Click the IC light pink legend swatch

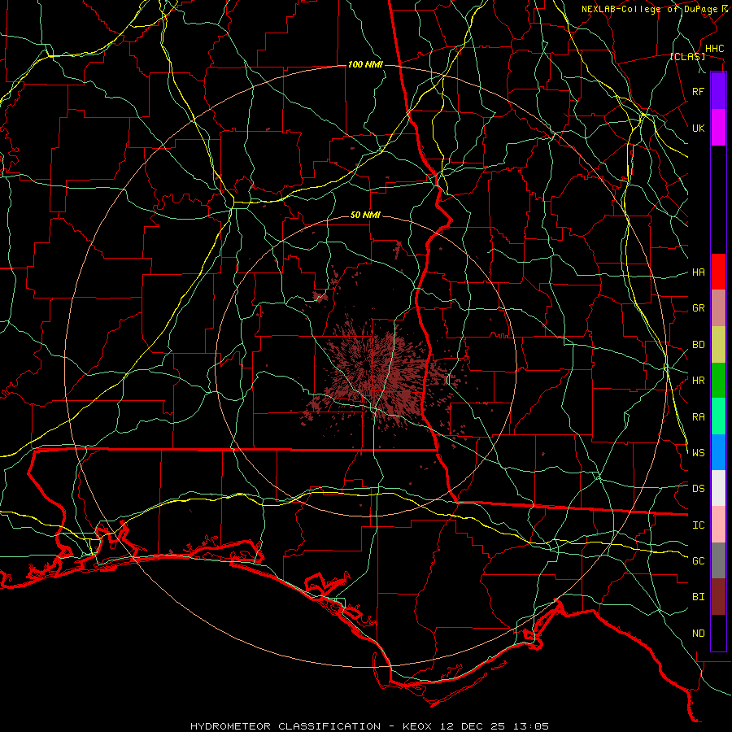point(718,525)
